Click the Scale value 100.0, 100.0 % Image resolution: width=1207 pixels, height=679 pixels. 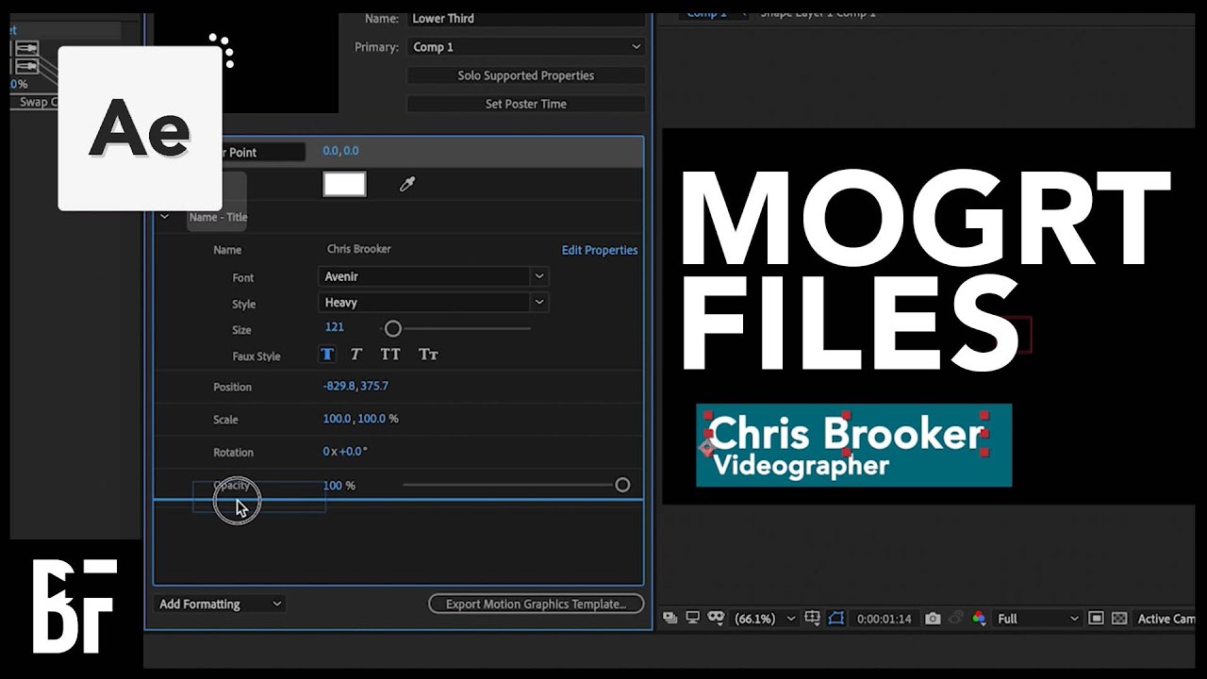360,419
